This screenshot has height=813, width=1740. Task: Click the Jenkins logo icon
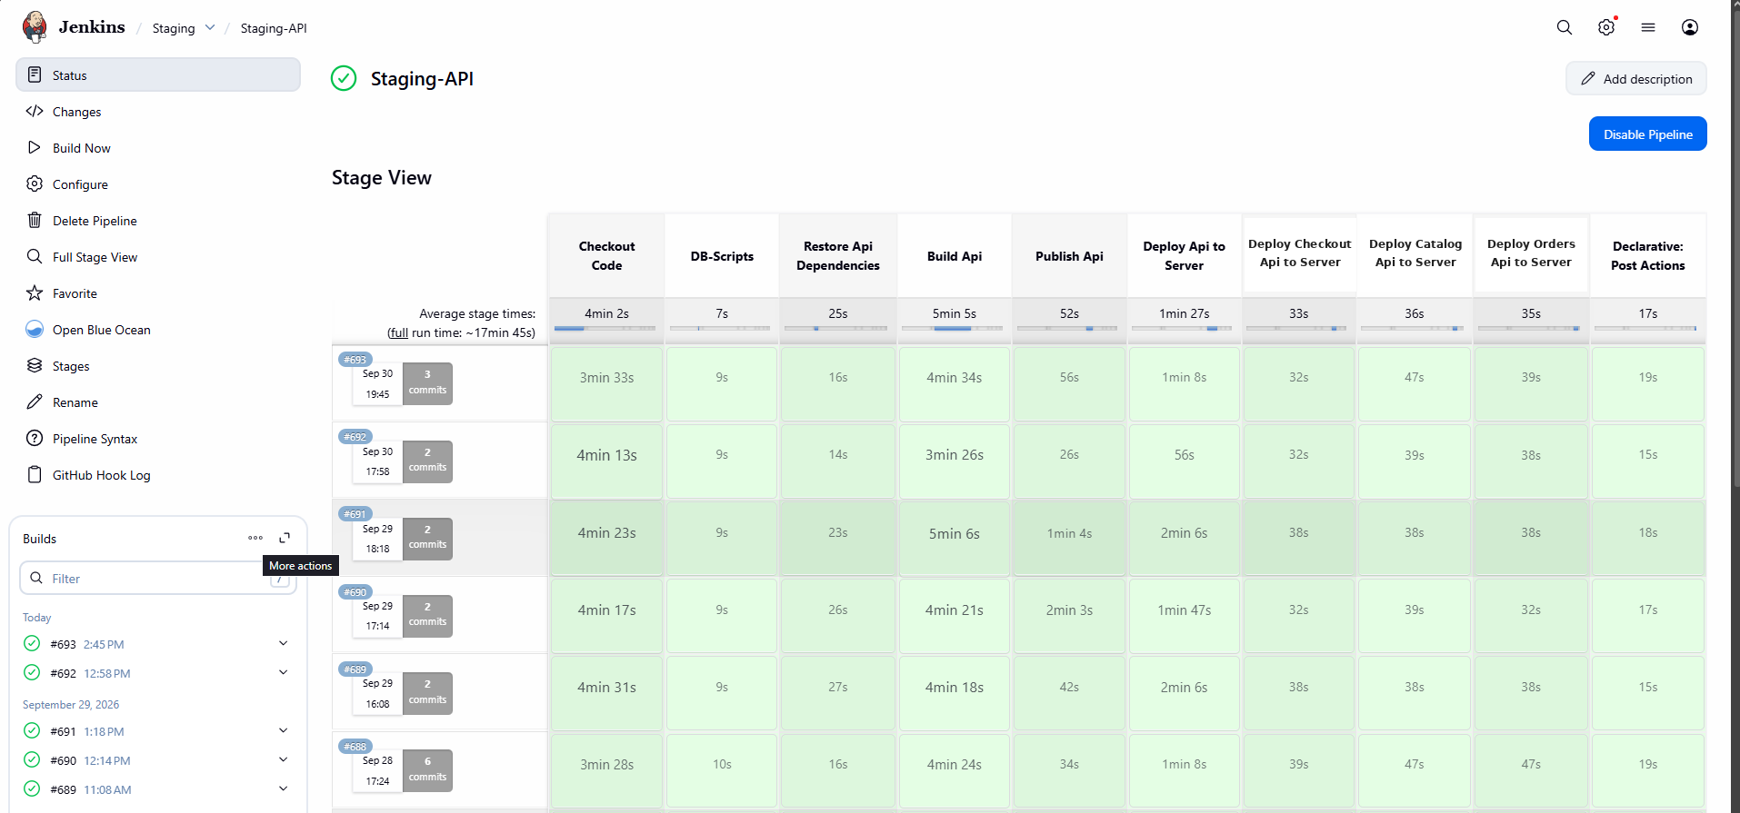click(x=35, y=27)
